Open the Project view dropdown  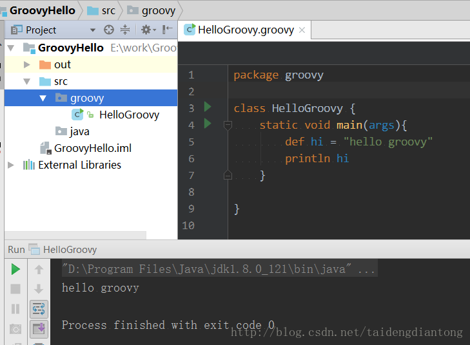pyautogui.click(x=93, y=30)
